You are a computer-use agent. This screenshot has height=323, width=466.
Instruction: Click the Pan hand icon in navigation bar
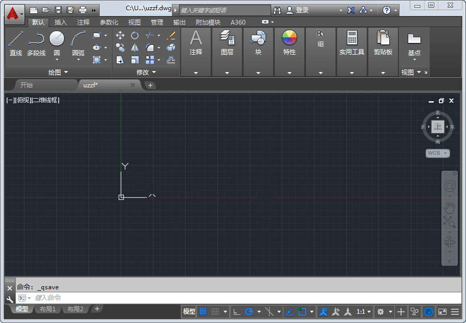pos(449,207)
